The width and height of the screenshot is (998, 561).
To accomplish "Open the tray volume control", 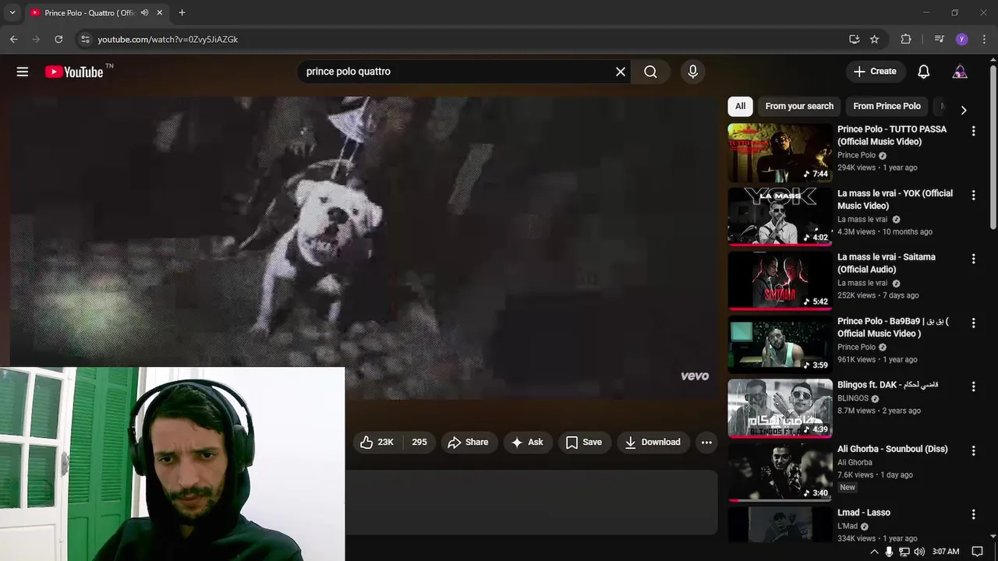I will pyautogui.click(x=918, y=552).
